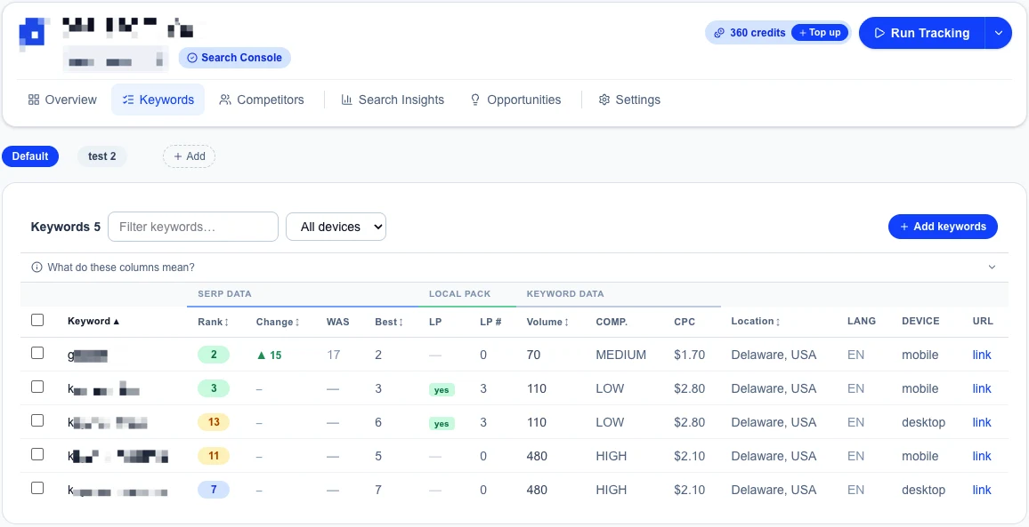Sort by the Rank column header
This screenshot has height=527, width=1029.
tap(214, 322)
